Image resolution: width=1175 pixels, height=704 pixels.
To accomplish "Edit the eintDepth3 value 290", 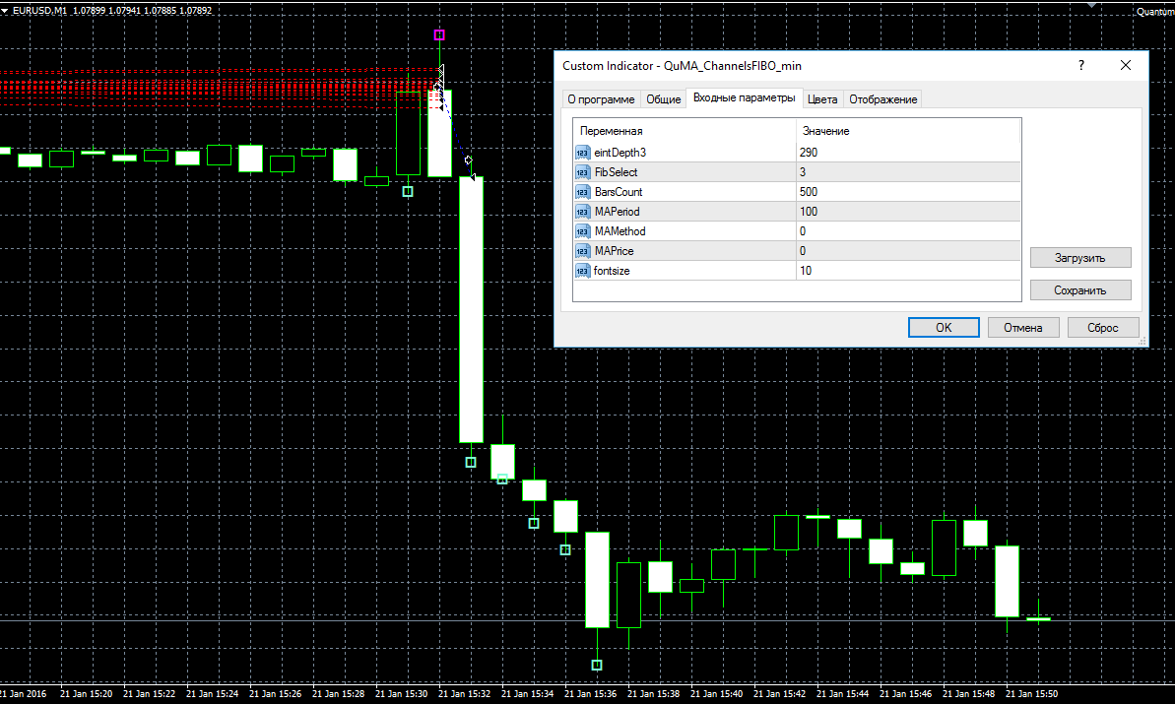I will click(908, 153).
